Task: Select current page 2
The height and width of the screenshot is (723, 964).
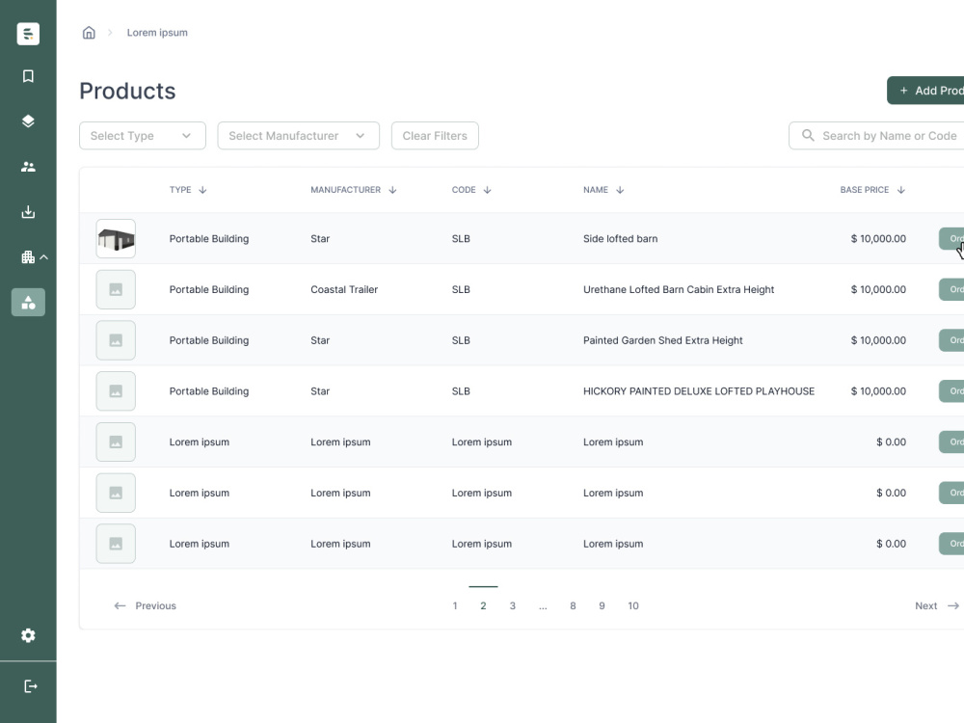Action: 483,606
